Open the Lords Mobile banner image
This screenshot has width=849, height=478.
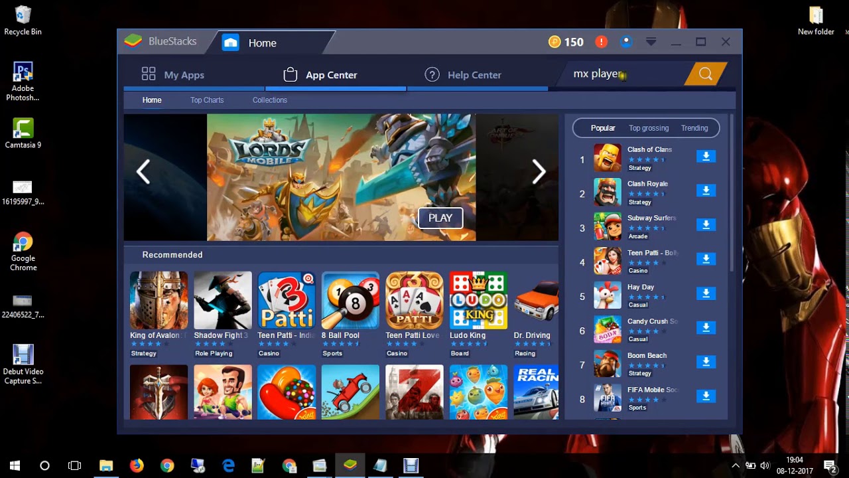(x=341, y=177)
